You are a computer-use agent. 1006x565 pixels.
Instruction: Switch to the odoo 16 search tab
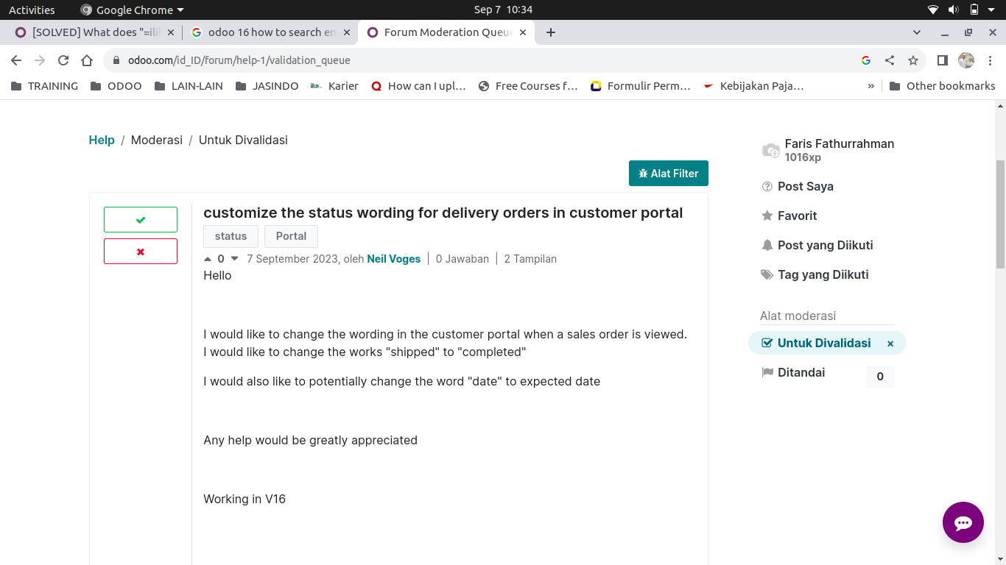click(x=264, y=32)
